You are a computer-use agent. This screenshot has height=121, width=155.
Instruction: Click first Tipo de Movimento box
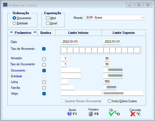(x=64, y=50)
